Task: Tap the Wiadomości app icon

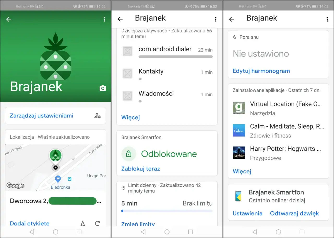Action: [x=128, y=96]
